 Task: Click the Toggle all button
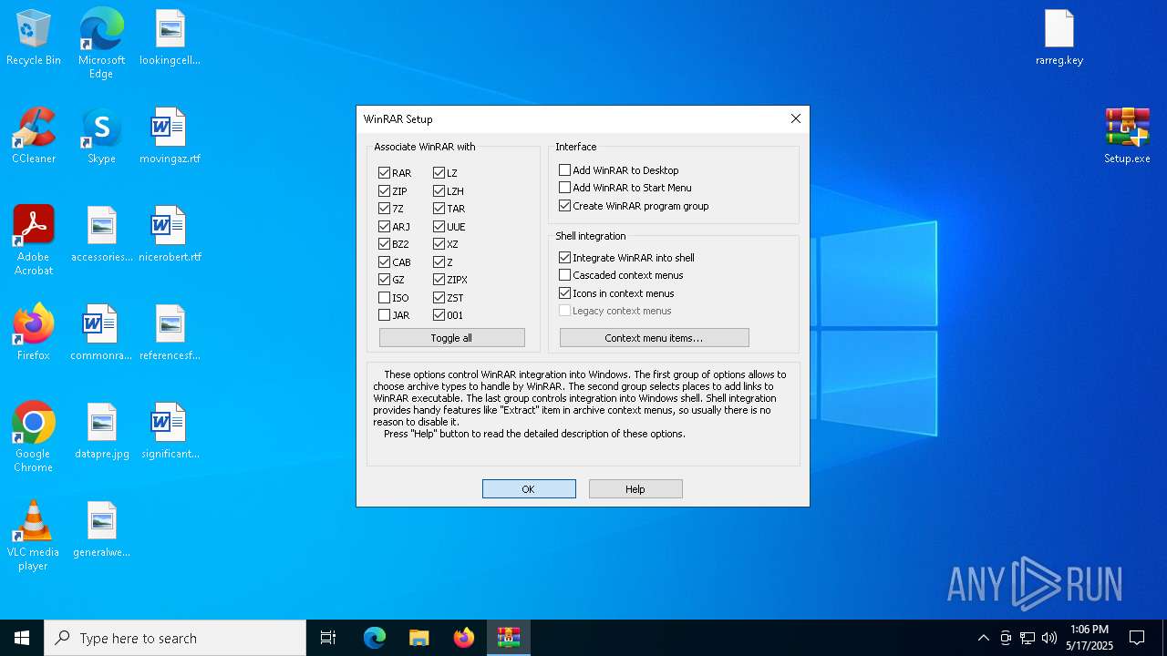pyautogui.click(x=451, y=338)
